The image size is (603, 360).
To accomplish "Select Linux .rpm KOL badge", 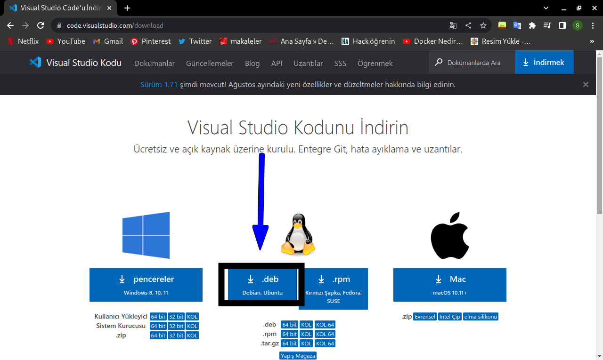I will pos(306,334).
